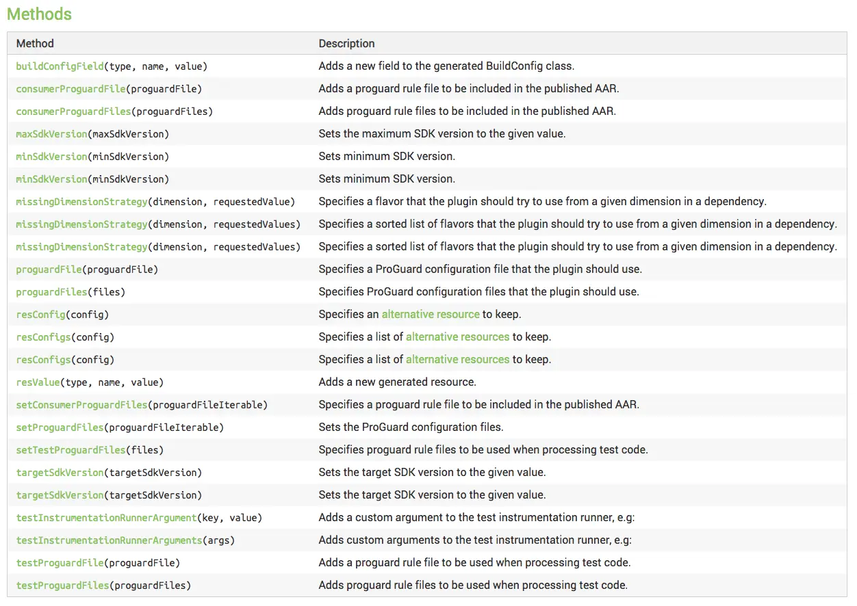Viewport: 857px width, 606px height.
Task: Click the testInstrumentationRunnerArgument(key, value) link
Action: pos(106,518)
